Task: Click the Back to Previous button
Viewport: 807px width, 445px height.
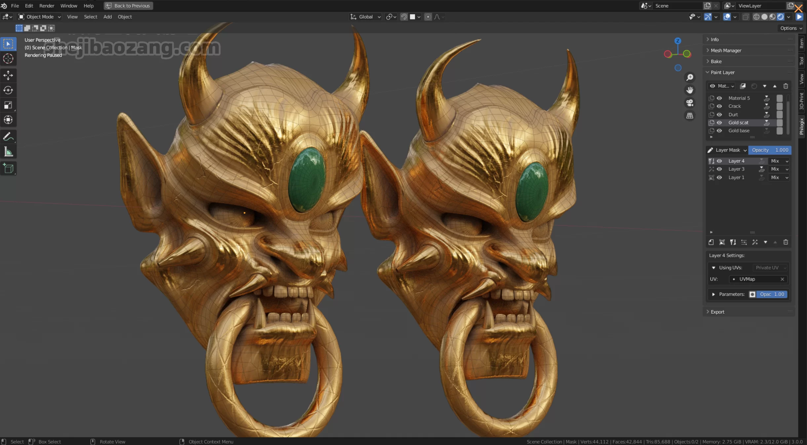Action: 128,6
